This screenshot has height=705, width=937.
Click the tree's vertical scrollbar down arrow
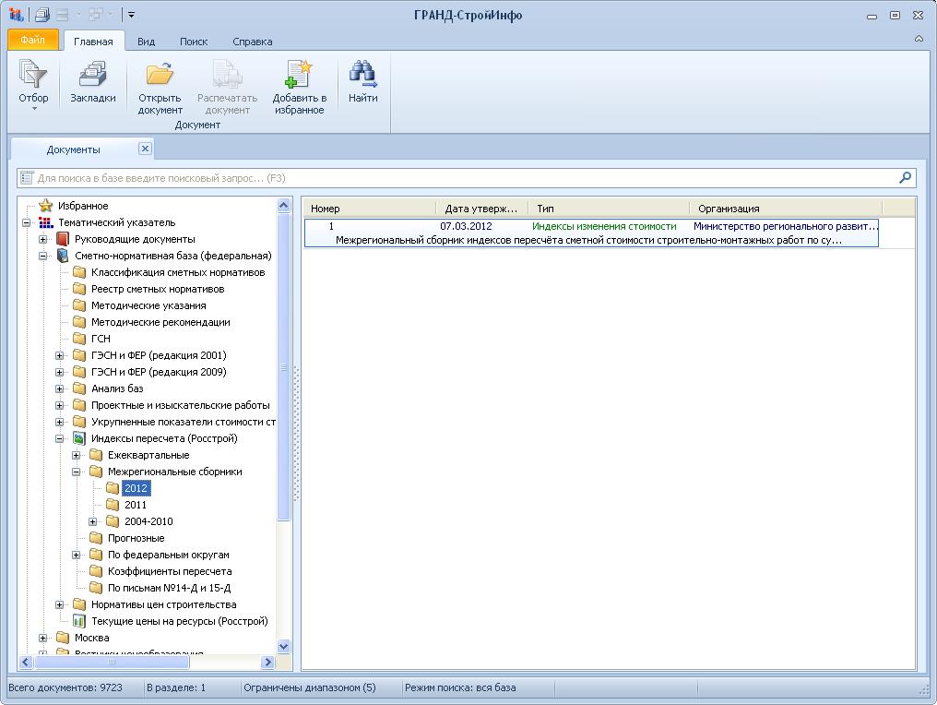[283, 647]
